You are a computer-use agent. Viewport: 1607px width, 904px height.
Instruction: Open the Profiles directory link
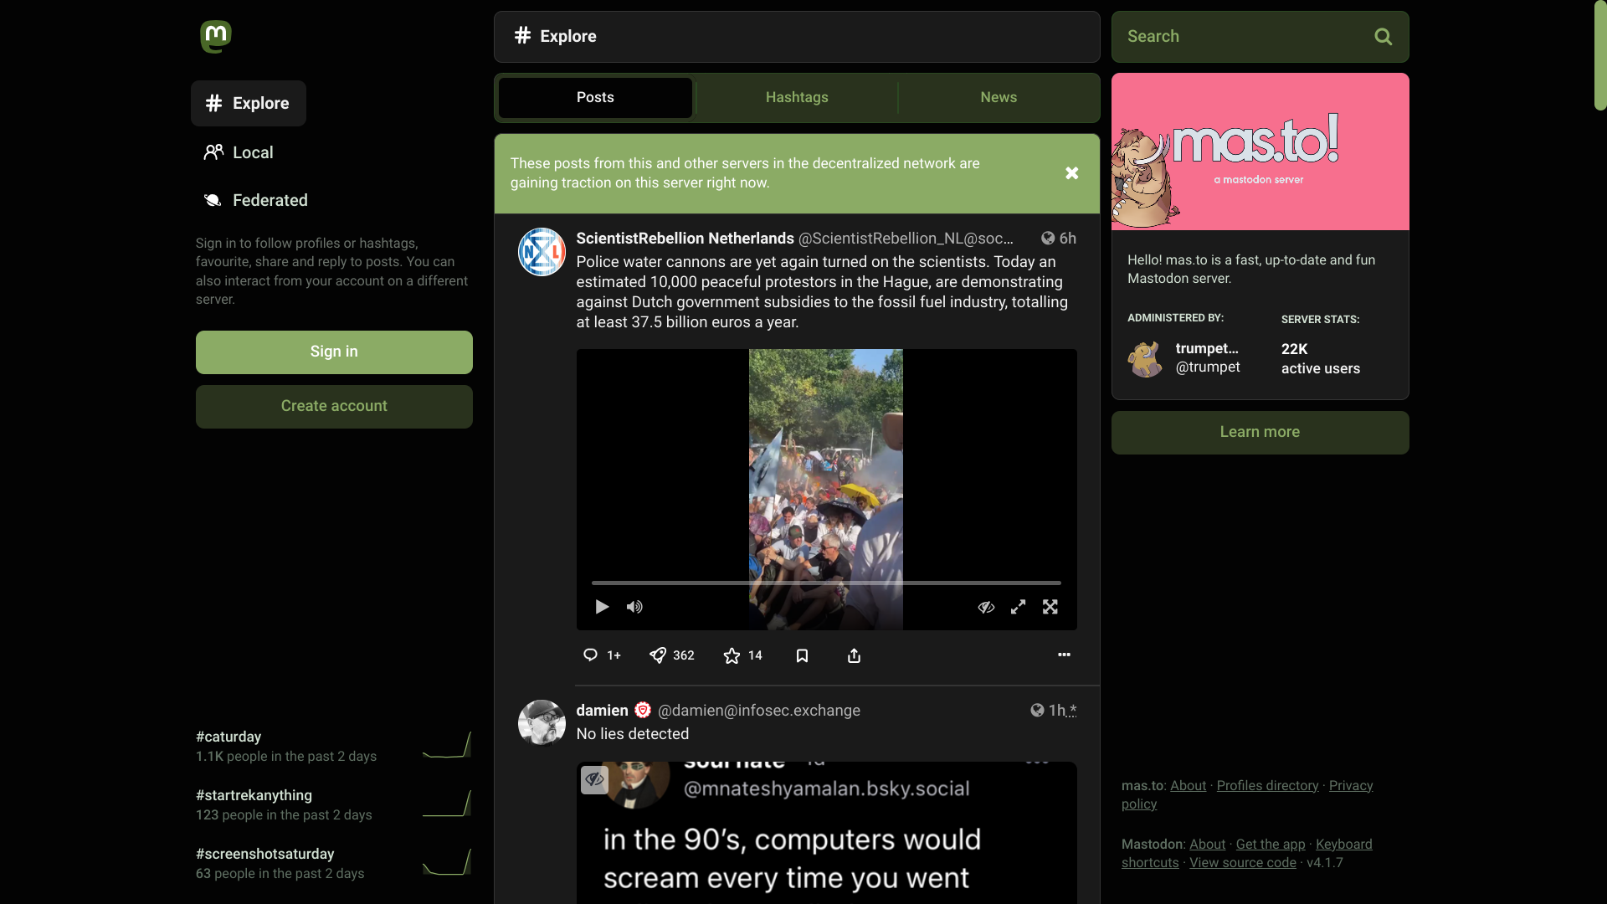click(x=1267, y=785)
